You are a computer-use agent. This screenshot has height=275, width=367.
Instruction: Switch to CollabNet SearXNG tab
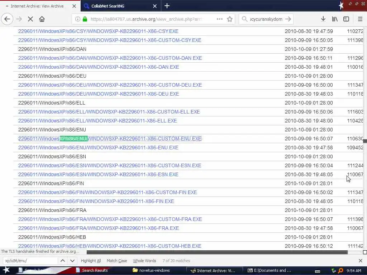click(121, 6)
